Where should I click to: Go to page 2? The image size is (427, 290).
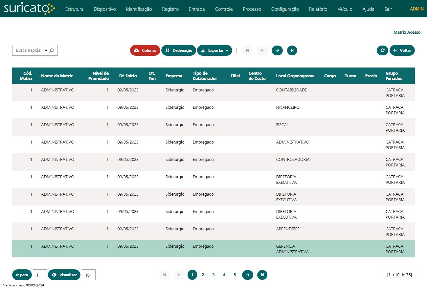point(203,275)
